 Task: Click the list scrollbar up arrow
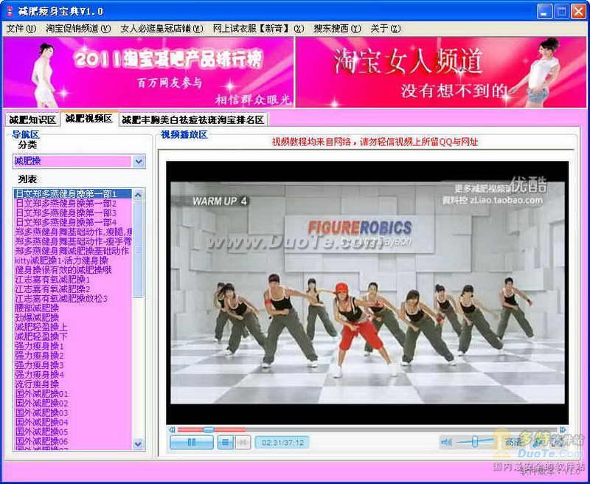click(138, 195)
